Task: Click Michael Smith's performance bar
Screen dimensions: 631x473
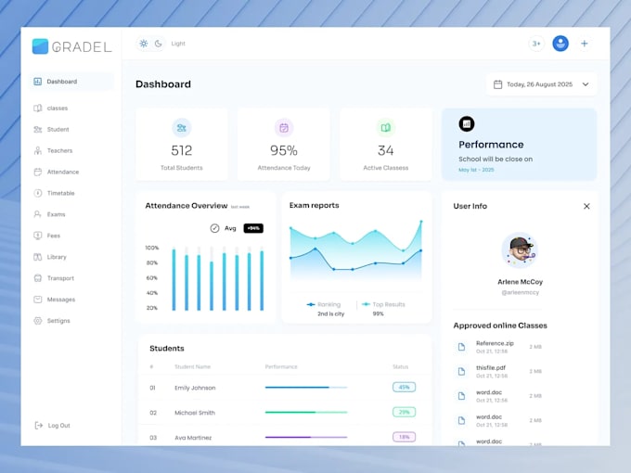Action: point(306,413)
